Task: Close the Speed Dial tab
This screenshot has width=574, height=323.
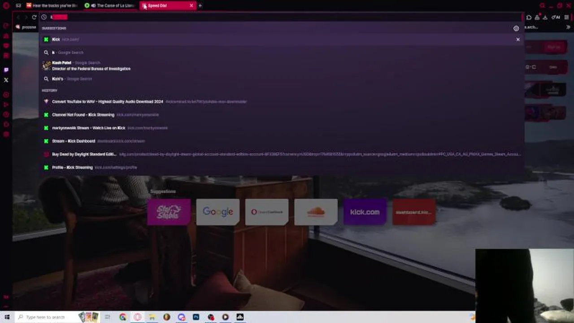Action: click(191, 6)
